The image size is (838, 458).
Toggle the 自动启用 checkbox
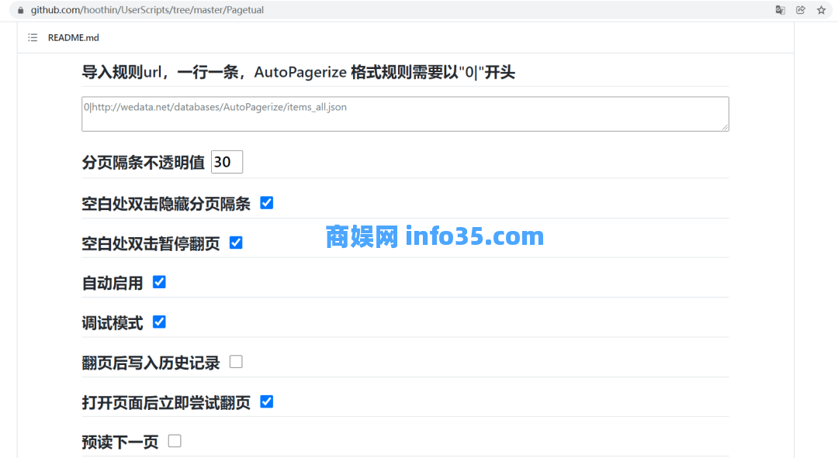click(x=159, y=282)
